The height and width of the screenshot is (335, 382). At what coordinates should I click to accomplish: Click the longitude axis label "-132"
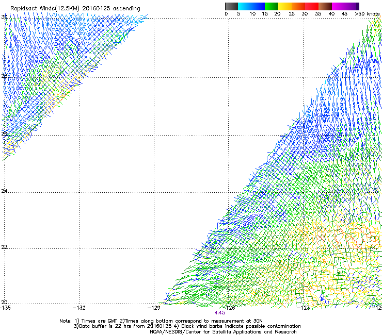pos(79,308)
